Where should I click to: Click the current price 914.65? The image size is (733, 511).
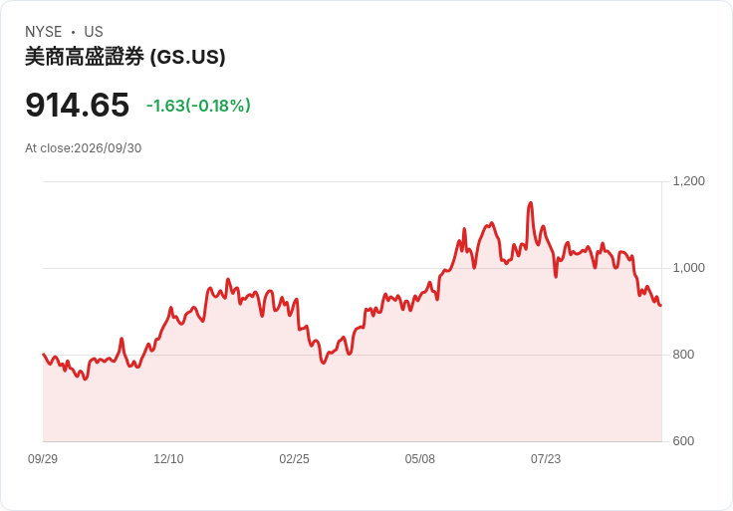tap(77, 105)
